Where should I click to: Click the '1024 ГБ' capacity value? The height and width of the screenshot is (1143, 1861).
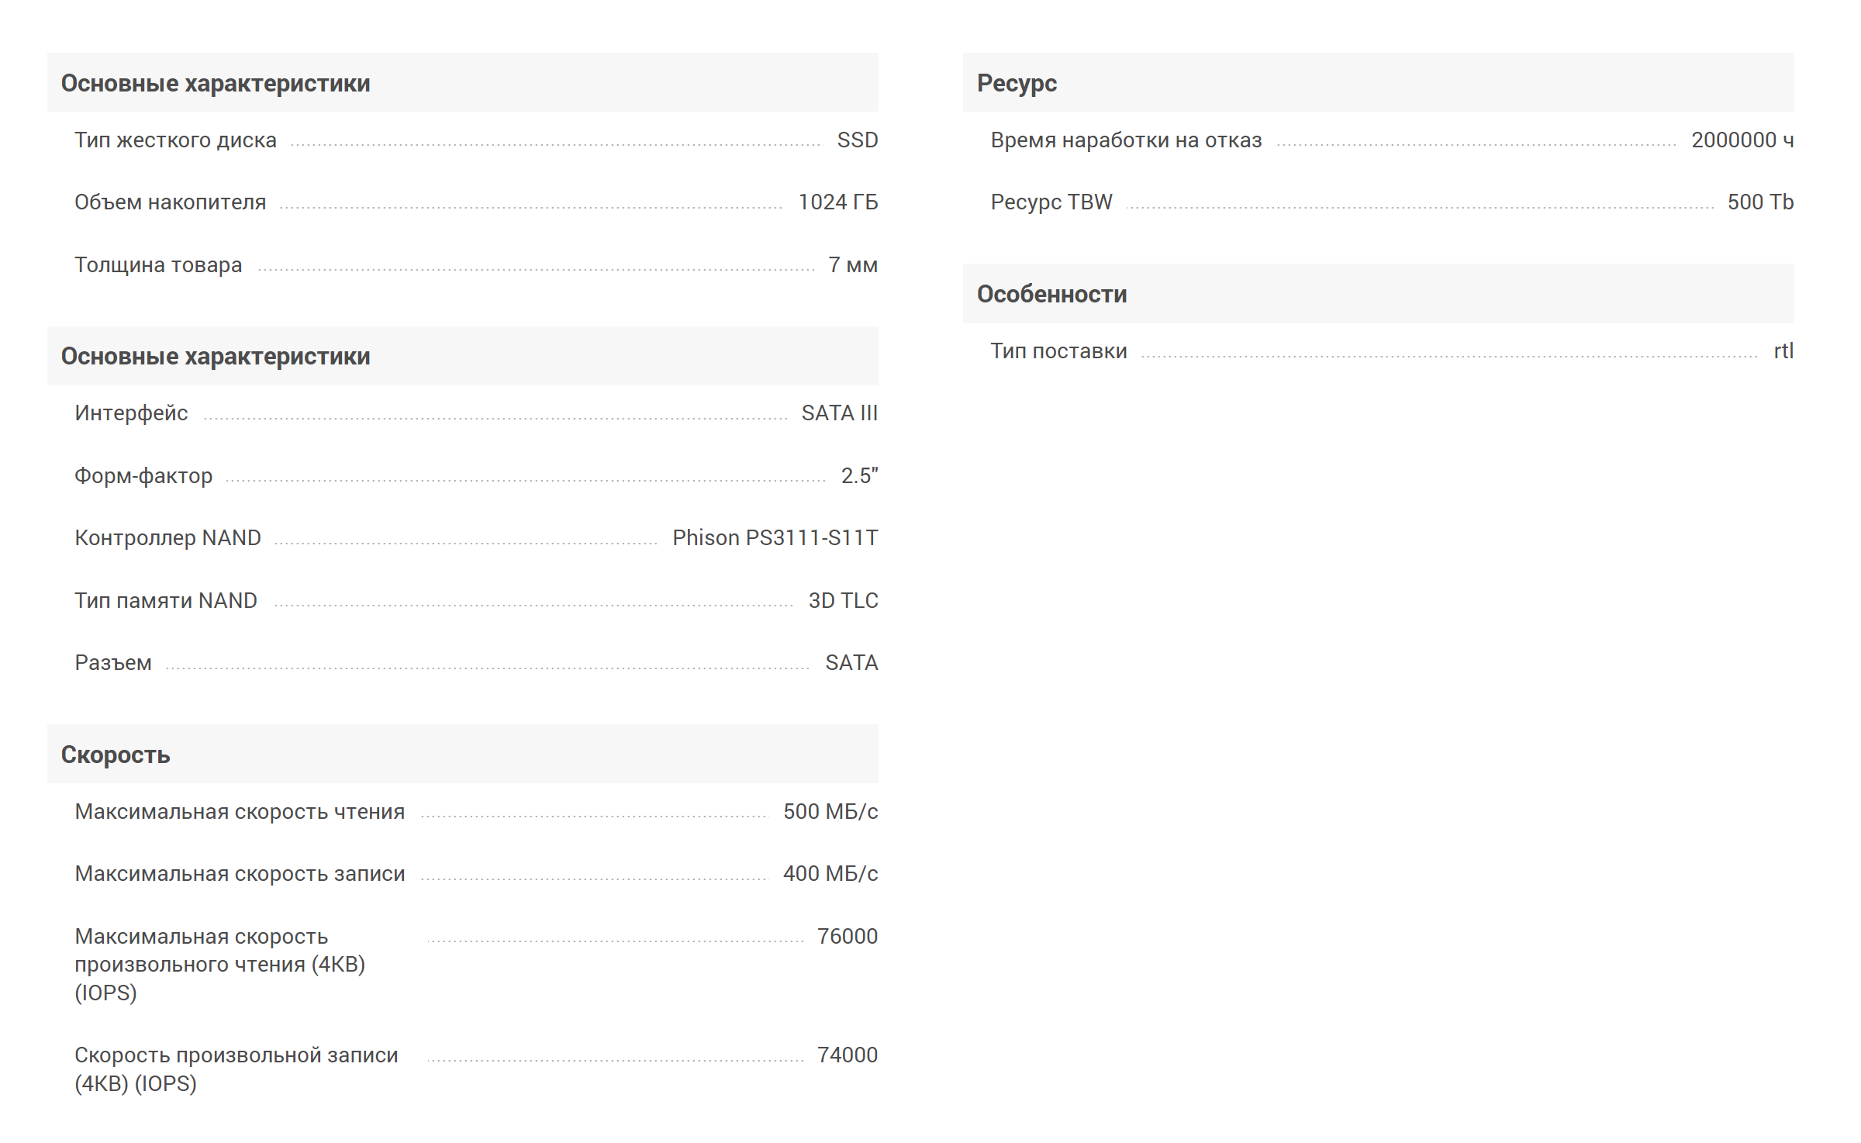point(837,202)
